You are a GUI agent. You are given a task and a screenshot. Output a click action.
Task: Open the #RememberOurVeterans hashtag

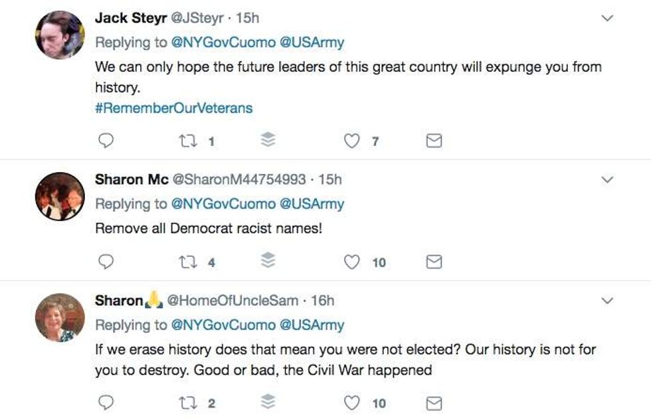173,108
